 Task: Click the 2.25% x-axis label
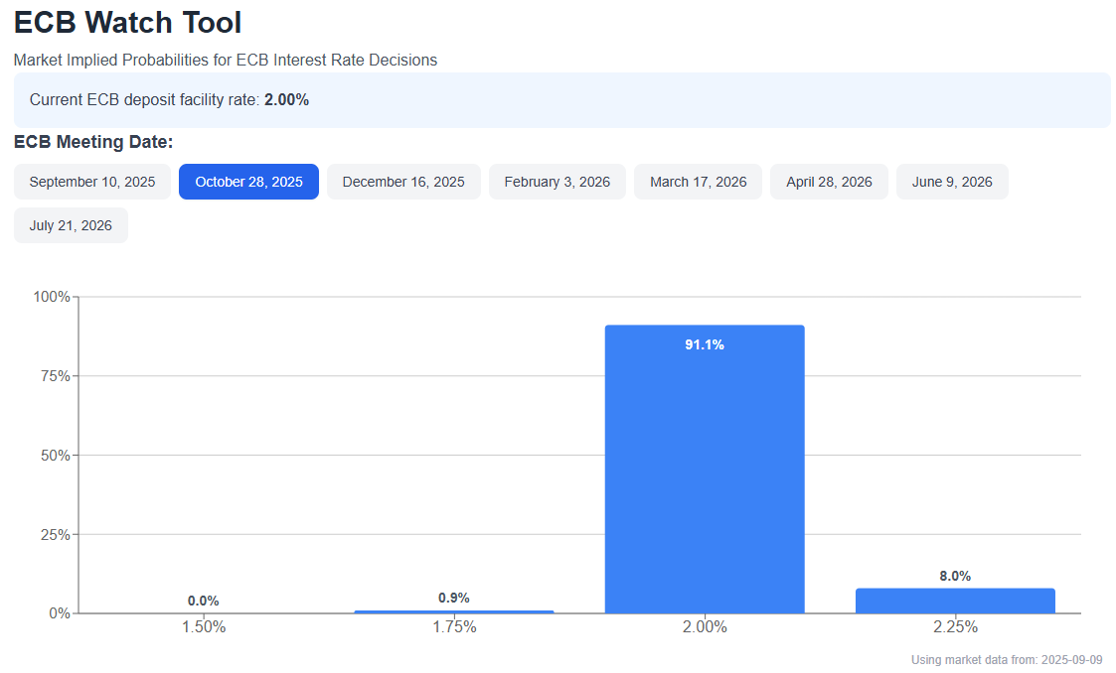click(955, 626)
